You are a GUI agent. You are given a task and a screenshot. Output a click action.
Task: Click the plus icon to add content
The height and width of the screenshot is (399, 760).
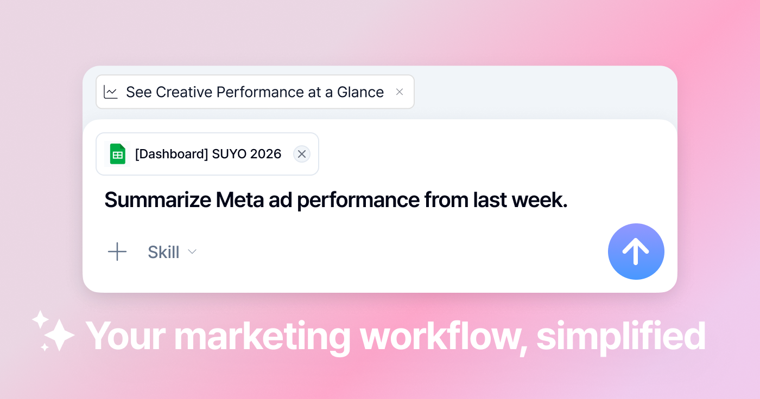(x=117, y=252)
